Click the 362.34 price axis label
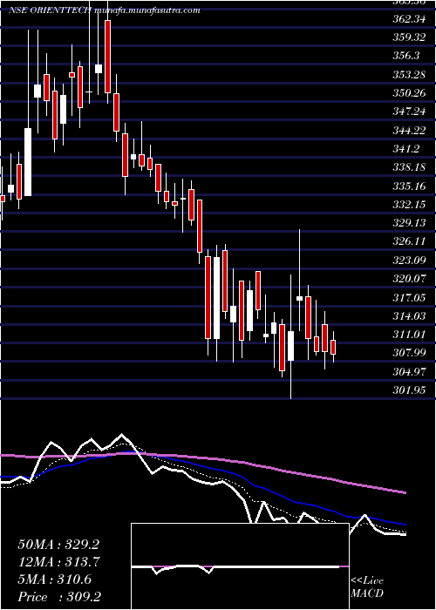436x610 pixels. point(408,18)
